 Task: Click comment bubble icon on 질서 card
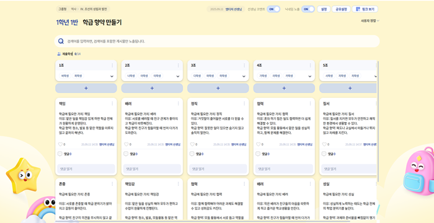tap(324, 154)
